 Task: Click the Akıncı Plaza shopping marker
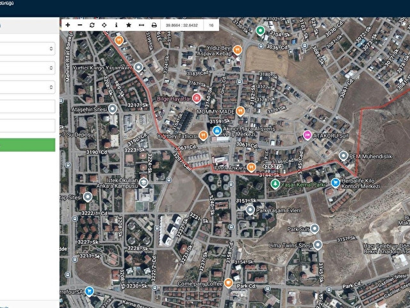[x=217, y=130]
